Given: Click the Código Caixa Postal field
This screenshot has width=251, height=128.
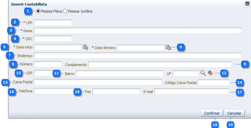Looking at the screenshot, I should tap(214, 83).
